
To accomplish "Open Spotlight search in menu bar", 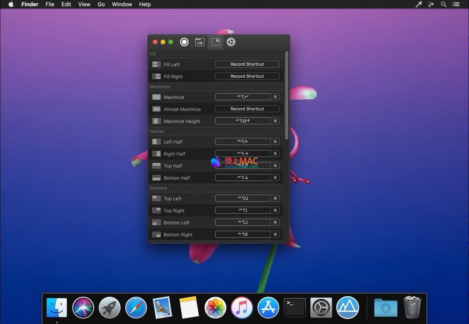I will (x=444, y=4).
